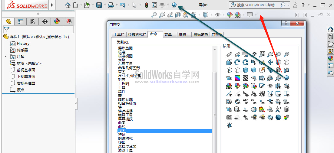The height and width of the screenshot is (153, 334).
Task: Click the feature tree filter input box
Action: tap(38, 29)
